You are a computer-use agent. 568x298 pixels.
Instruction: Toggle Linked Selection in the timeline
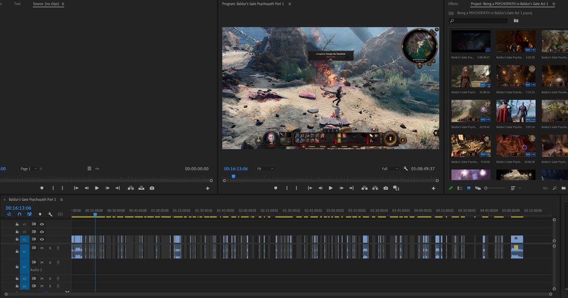[29, 214]
